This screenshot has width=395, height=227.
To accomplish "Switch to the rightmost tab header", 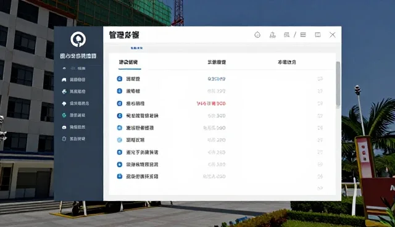I will 286,62.
